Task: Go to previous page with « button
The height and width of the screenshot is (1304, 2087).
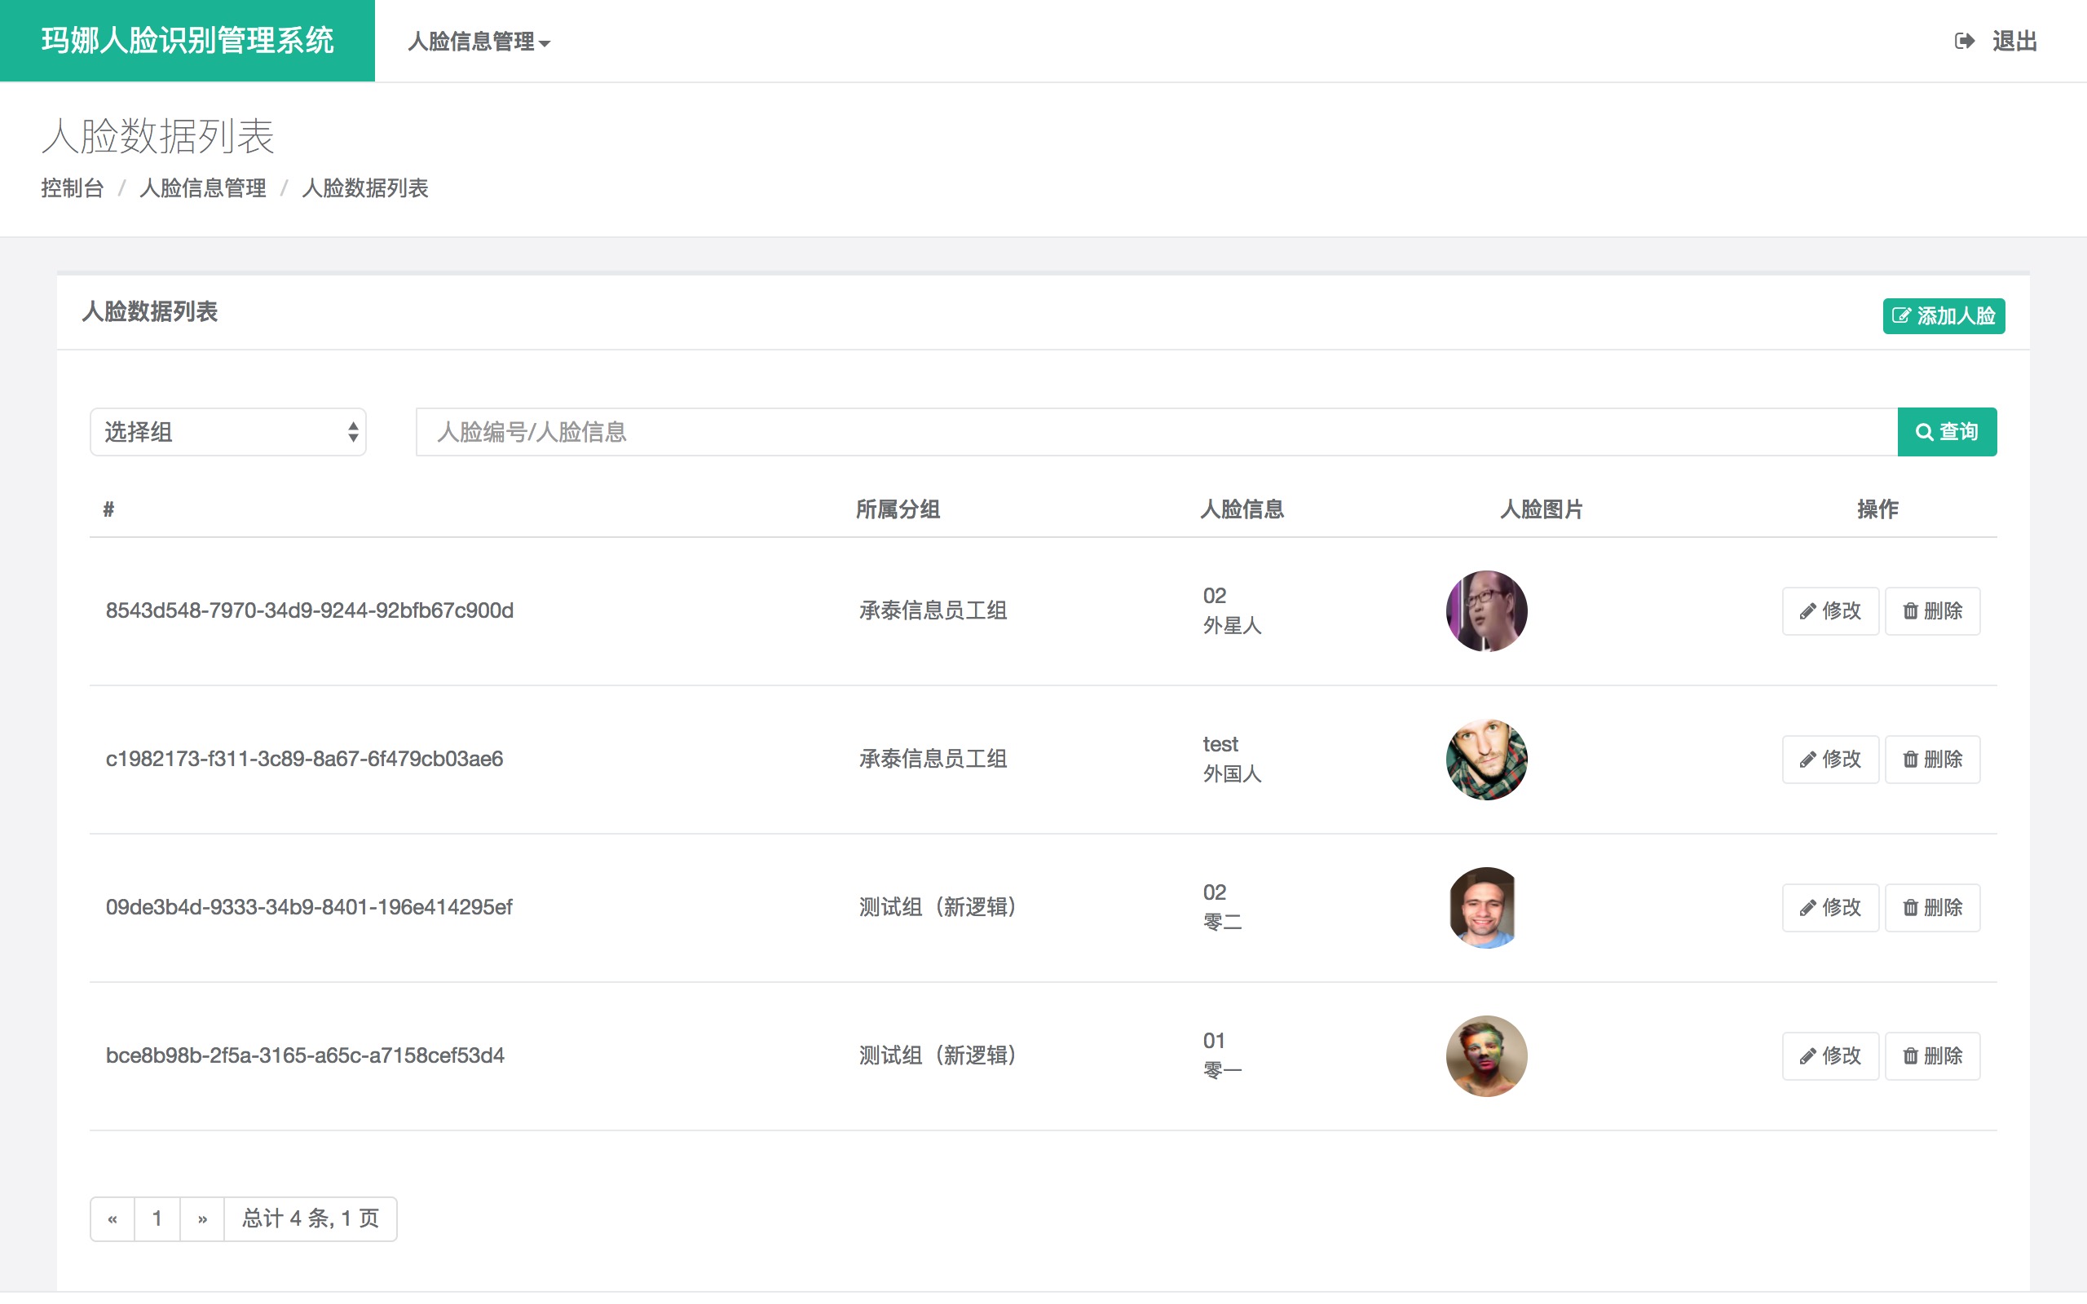Action: pos(113,1218)
